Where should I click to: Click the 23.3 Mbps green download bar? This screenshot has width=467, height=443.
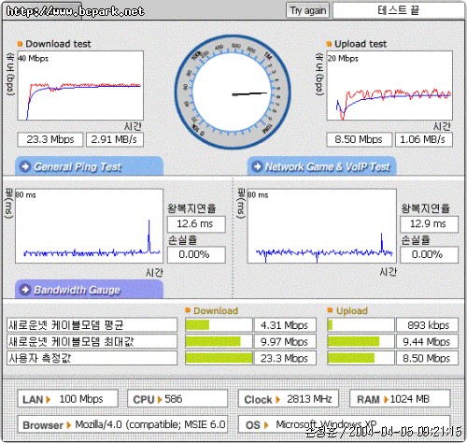(219, 358)
